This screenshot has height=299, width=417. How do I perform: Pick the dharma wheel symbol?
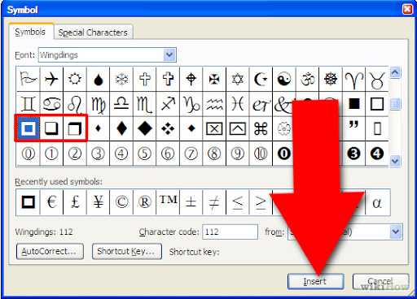pyautogui.click(x=331, y=80)
